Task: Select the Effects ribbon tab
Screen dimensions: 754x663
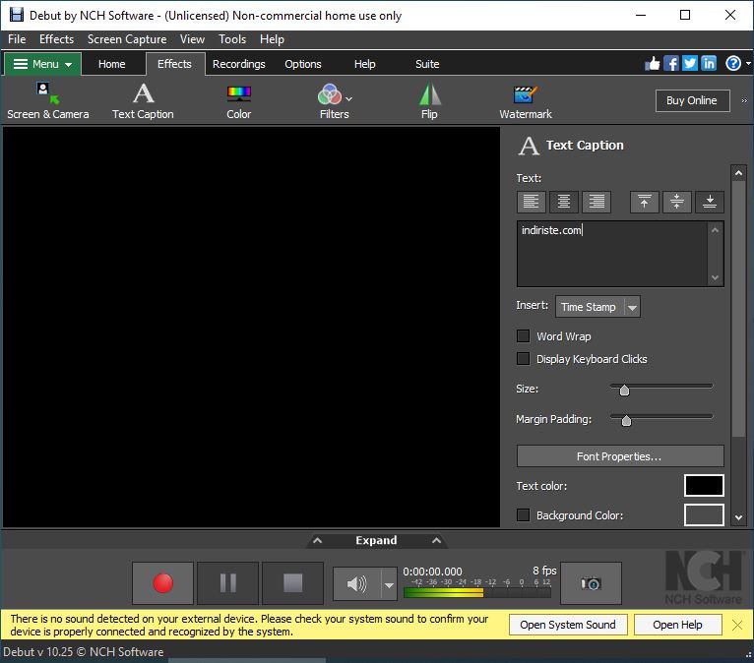Action: pyautogui.click(x=174, y=64)
